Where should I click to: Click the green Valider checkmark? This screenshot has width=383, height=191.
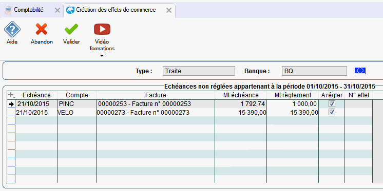pos(71,29)
